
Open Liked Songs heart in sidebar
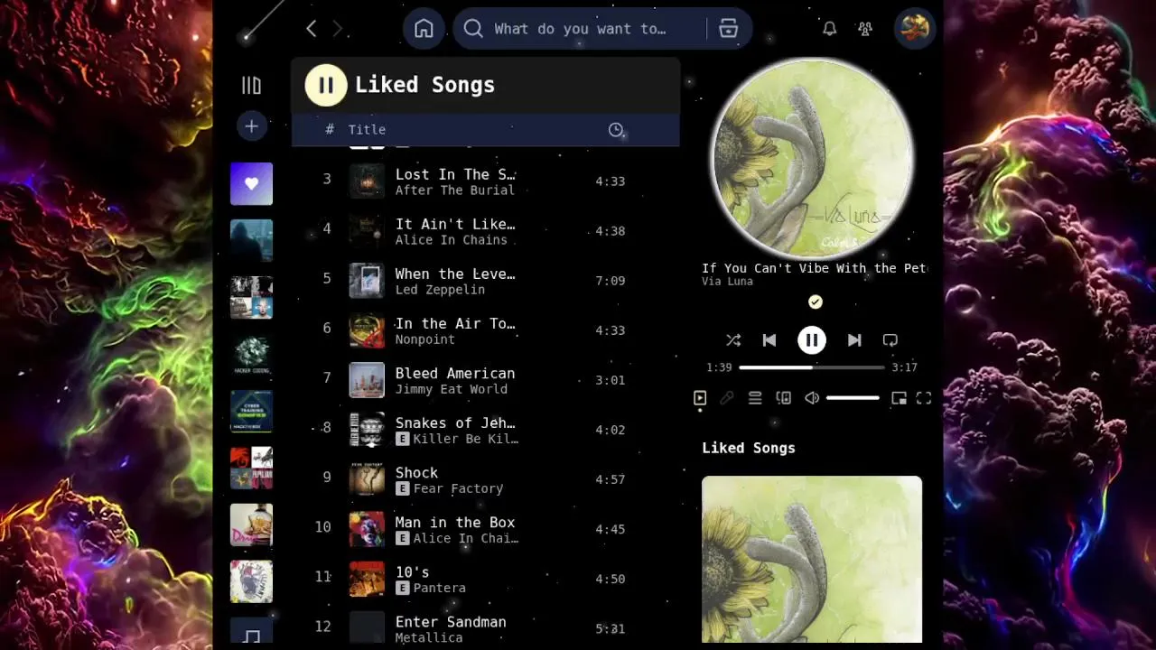(x=251, y=184)
